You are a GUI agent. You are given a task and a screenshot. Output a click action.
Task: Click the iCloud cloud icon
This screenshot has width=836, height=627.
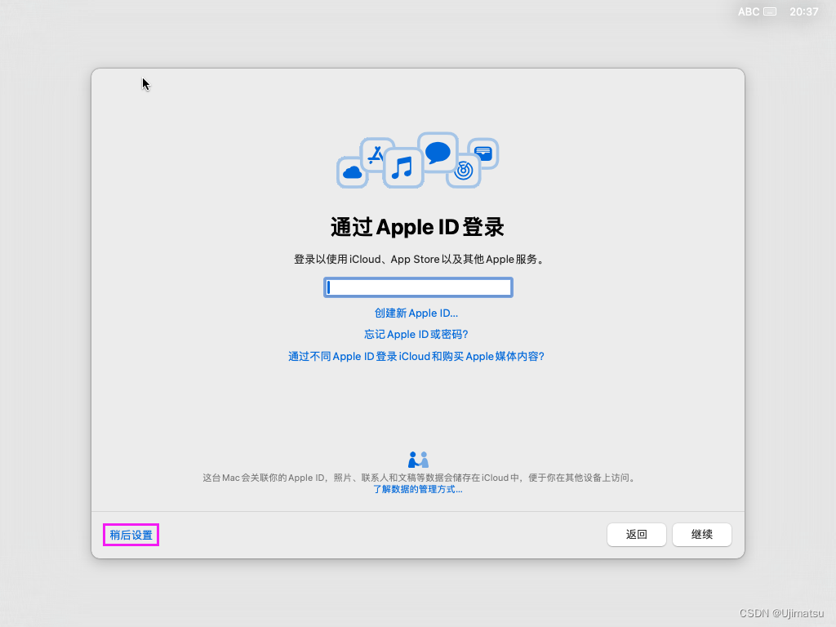pos(352,172)
